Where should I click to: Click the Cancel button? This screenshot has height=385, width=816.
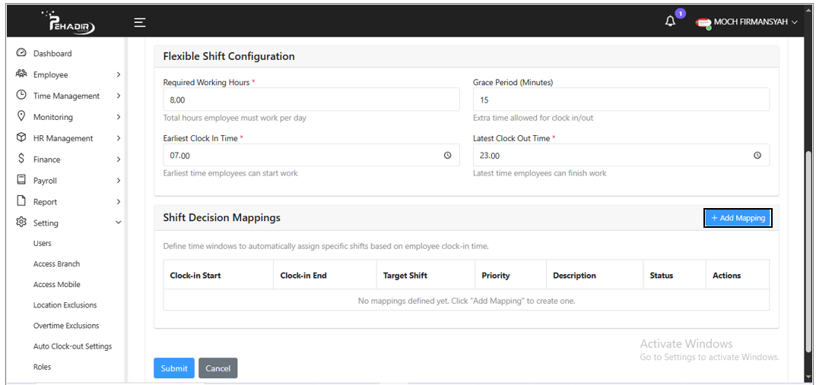click(x=217, y=368)
